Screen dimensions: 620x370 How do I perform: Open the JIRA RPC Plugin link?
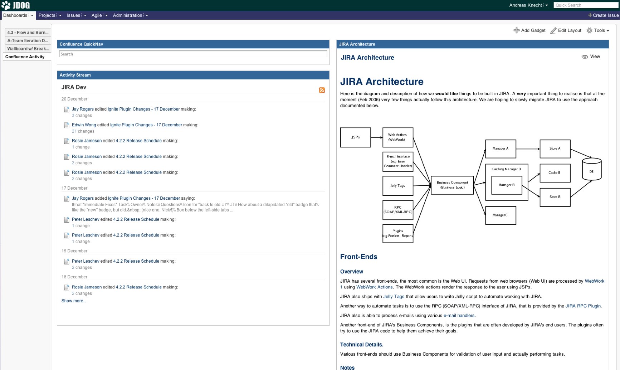click(x=583, y=306)
